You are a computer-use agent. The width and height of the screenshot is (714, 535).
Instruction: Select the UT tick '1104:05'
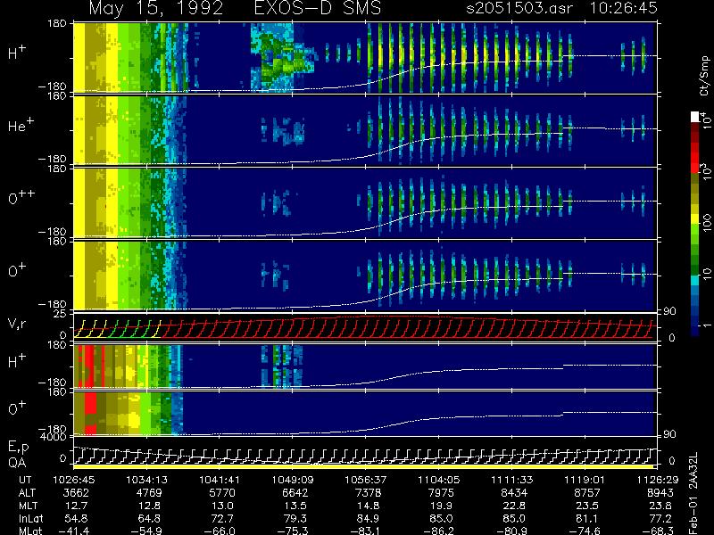point(439,480)
